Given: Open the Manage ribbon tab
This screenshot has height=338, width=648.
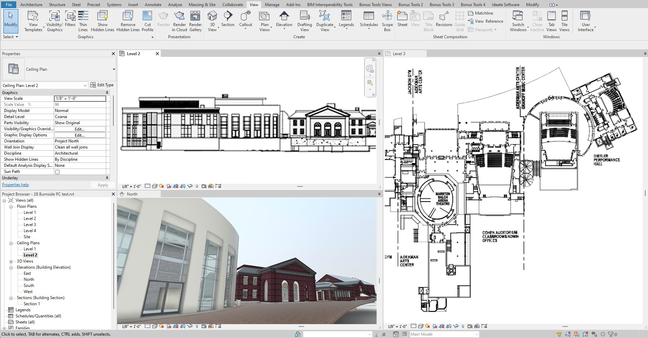Looking at the screenshot, I should (272, 5).
